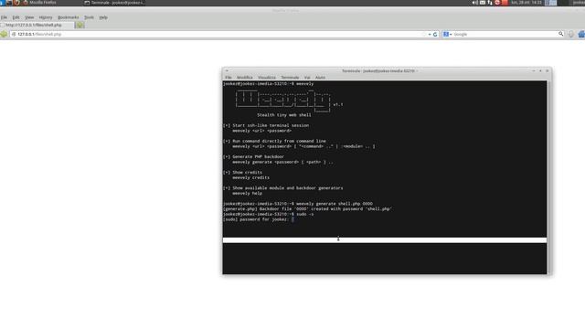The width and height of the screenshot is (585, 329).
Task: Open the Firefox Edit menu
Action: (x=16, y=17)
